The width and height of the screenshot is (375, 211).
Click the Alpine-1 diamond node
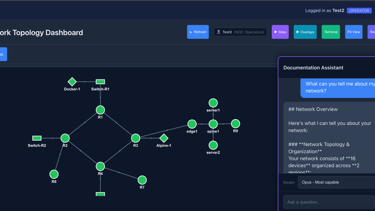[163, 138]
